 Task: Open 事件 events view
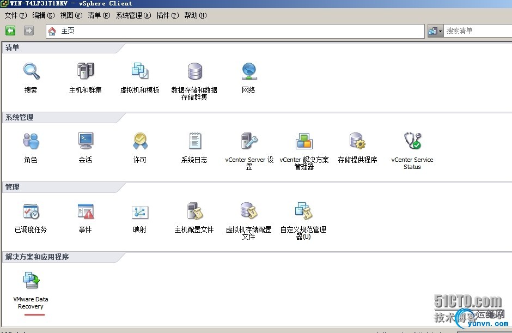(x=86, y=211)
